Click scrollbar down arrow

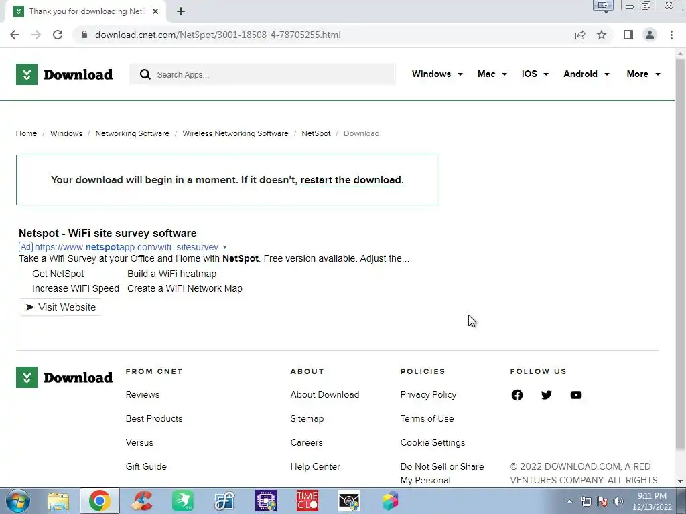tap(680, 481)
